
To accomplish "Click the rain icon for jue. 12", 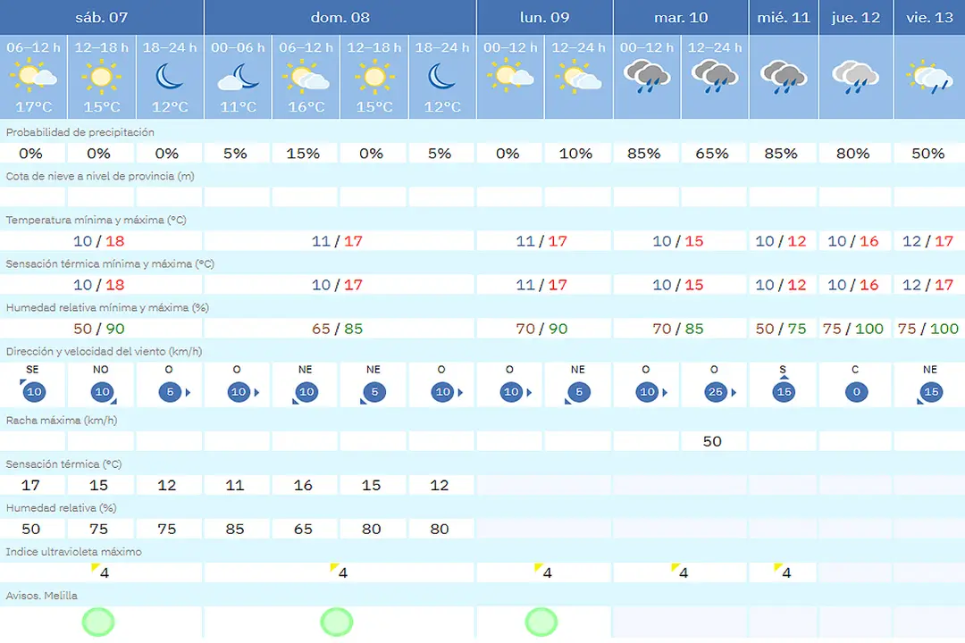I will (x=855, y=77).
